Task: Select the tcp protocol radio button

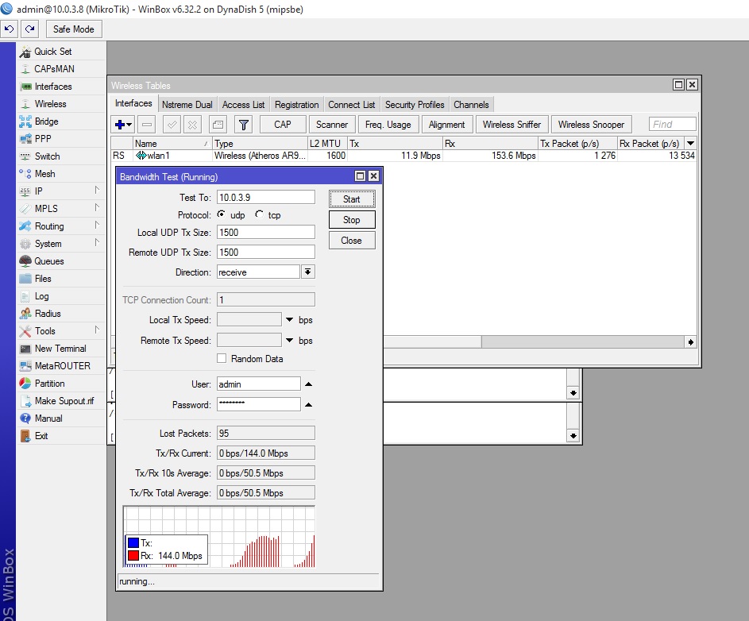Action: [259, 215]
